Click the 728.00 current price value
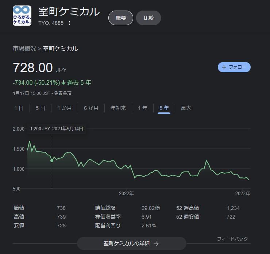 (33, 68)
